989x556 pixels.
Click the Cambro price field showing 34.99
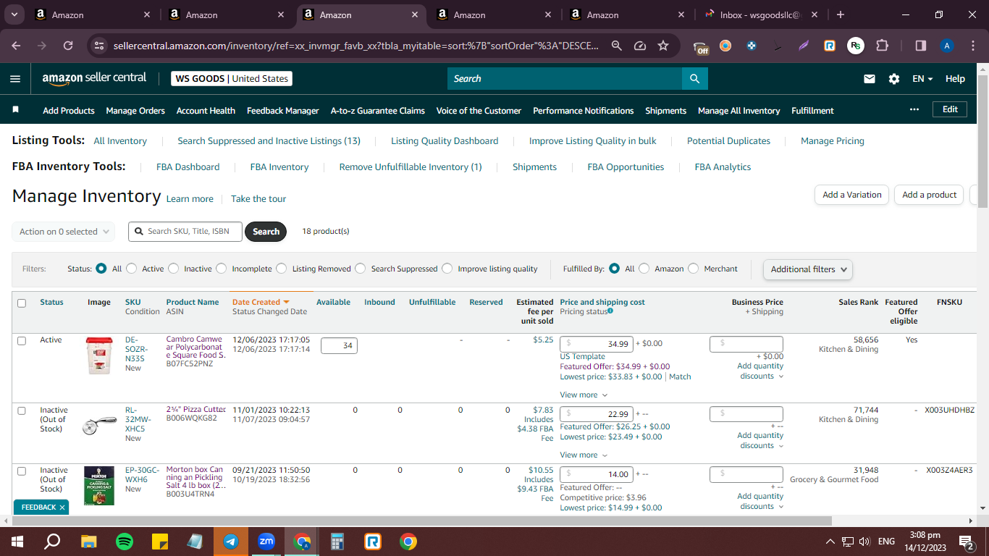(x=597, y=344)
